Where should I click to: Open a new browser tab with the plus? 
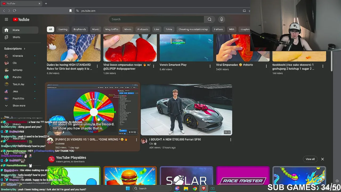[46, 3]
